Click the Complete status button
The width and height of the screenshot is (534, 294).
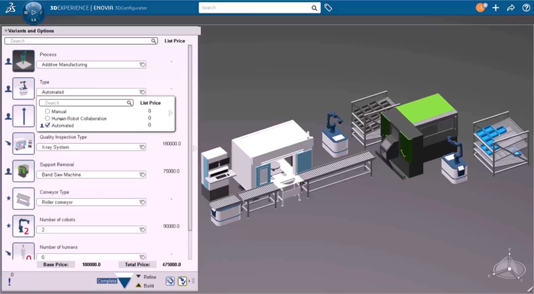click(x=107, y=281)
